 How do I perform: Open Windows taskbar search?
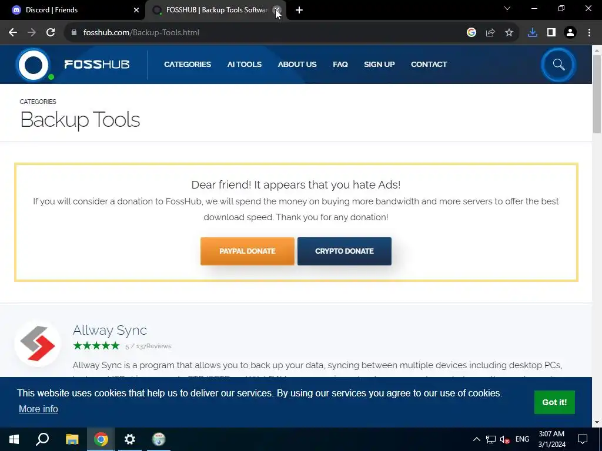click(42, 439)
